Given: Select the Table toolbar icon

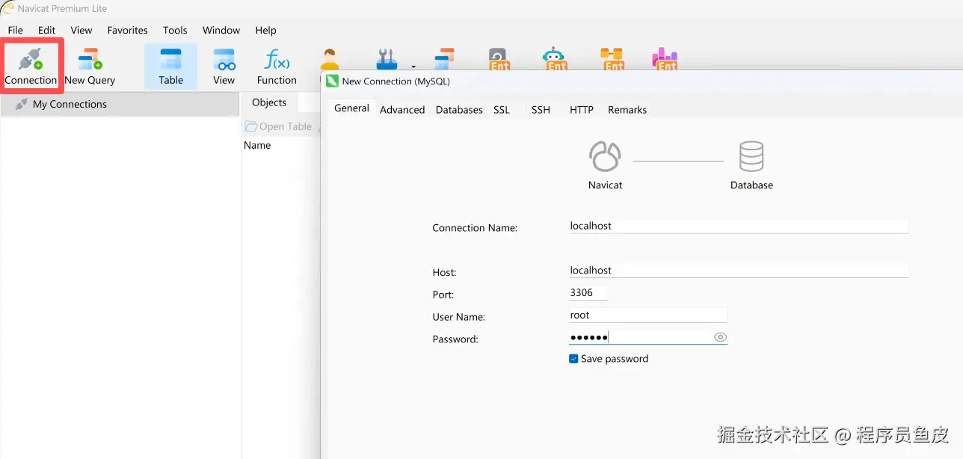Looking at the screenshot, I should point(170,67).
